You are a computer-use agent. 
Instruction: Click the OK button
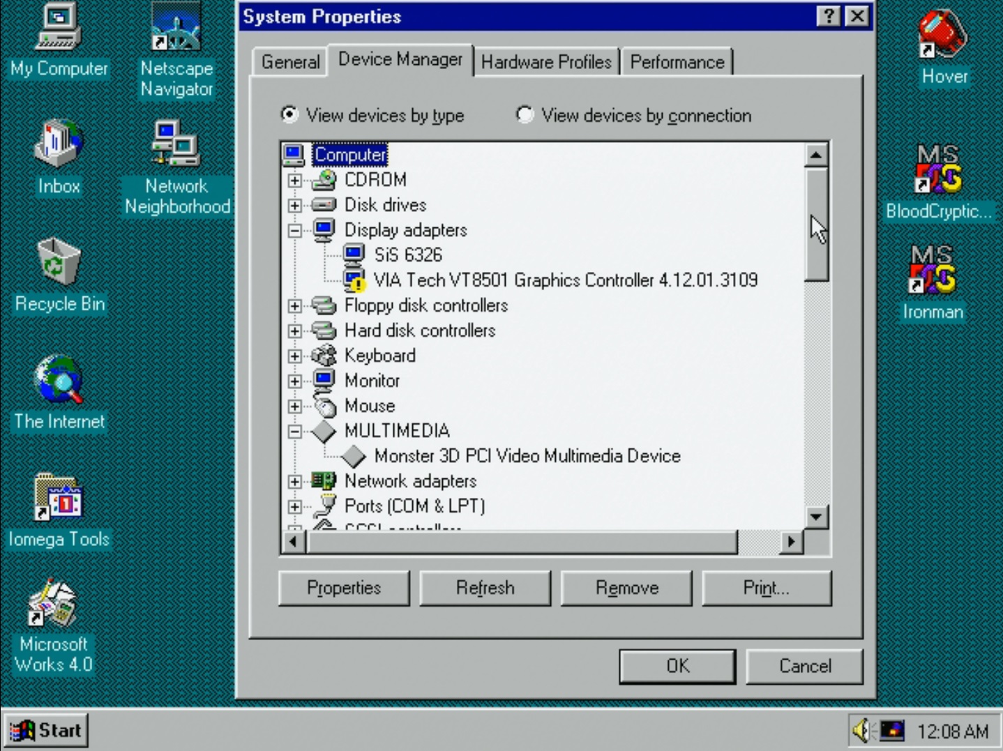tap(677, 666)
